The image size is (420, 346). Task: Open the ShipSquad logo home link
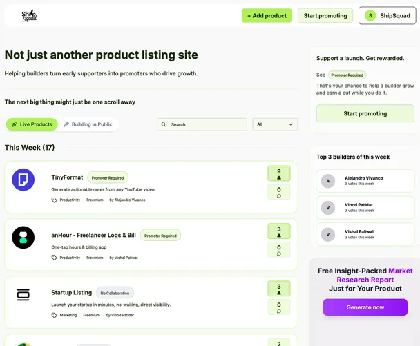click(x=29, y=15)
